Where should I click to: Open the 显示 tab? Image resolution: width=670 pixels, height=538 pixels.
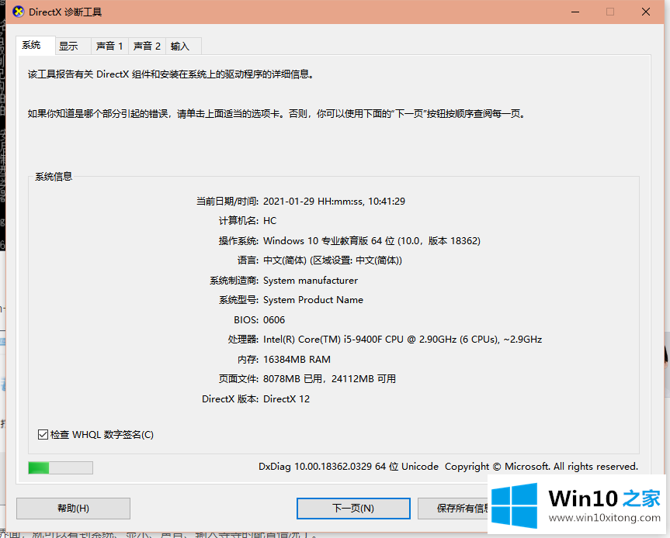click(x=73, y=46)
